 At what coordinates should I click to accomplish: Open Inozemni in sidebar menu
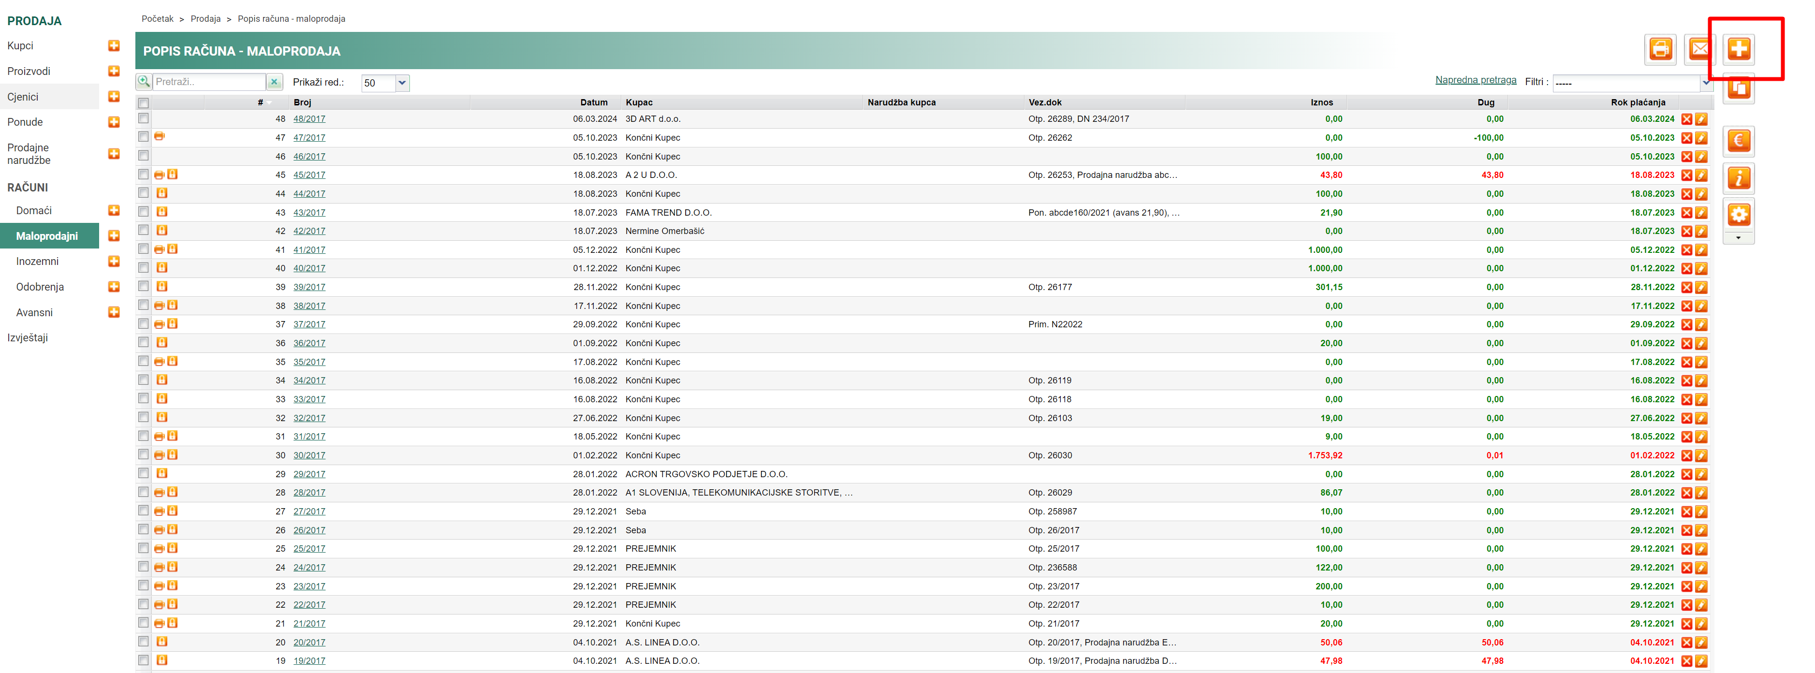pyautogui.click(x=37, y=262)
